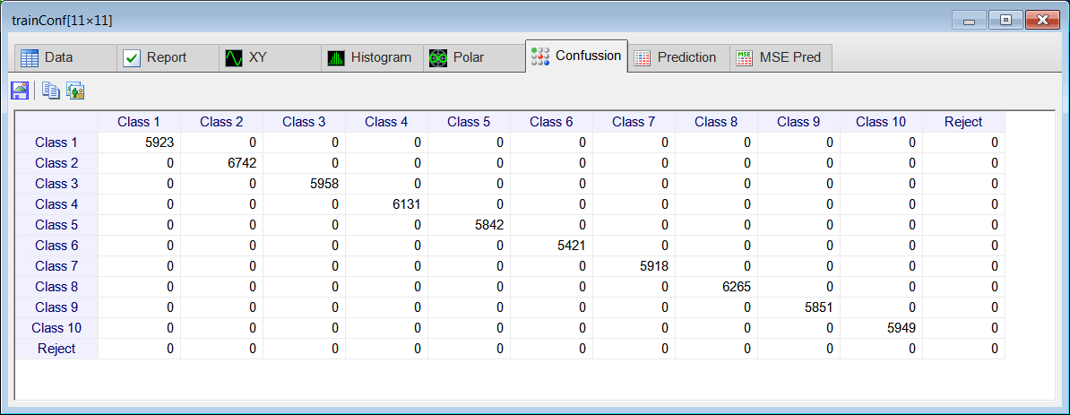Select the Class 7 row header

[56, 266]
